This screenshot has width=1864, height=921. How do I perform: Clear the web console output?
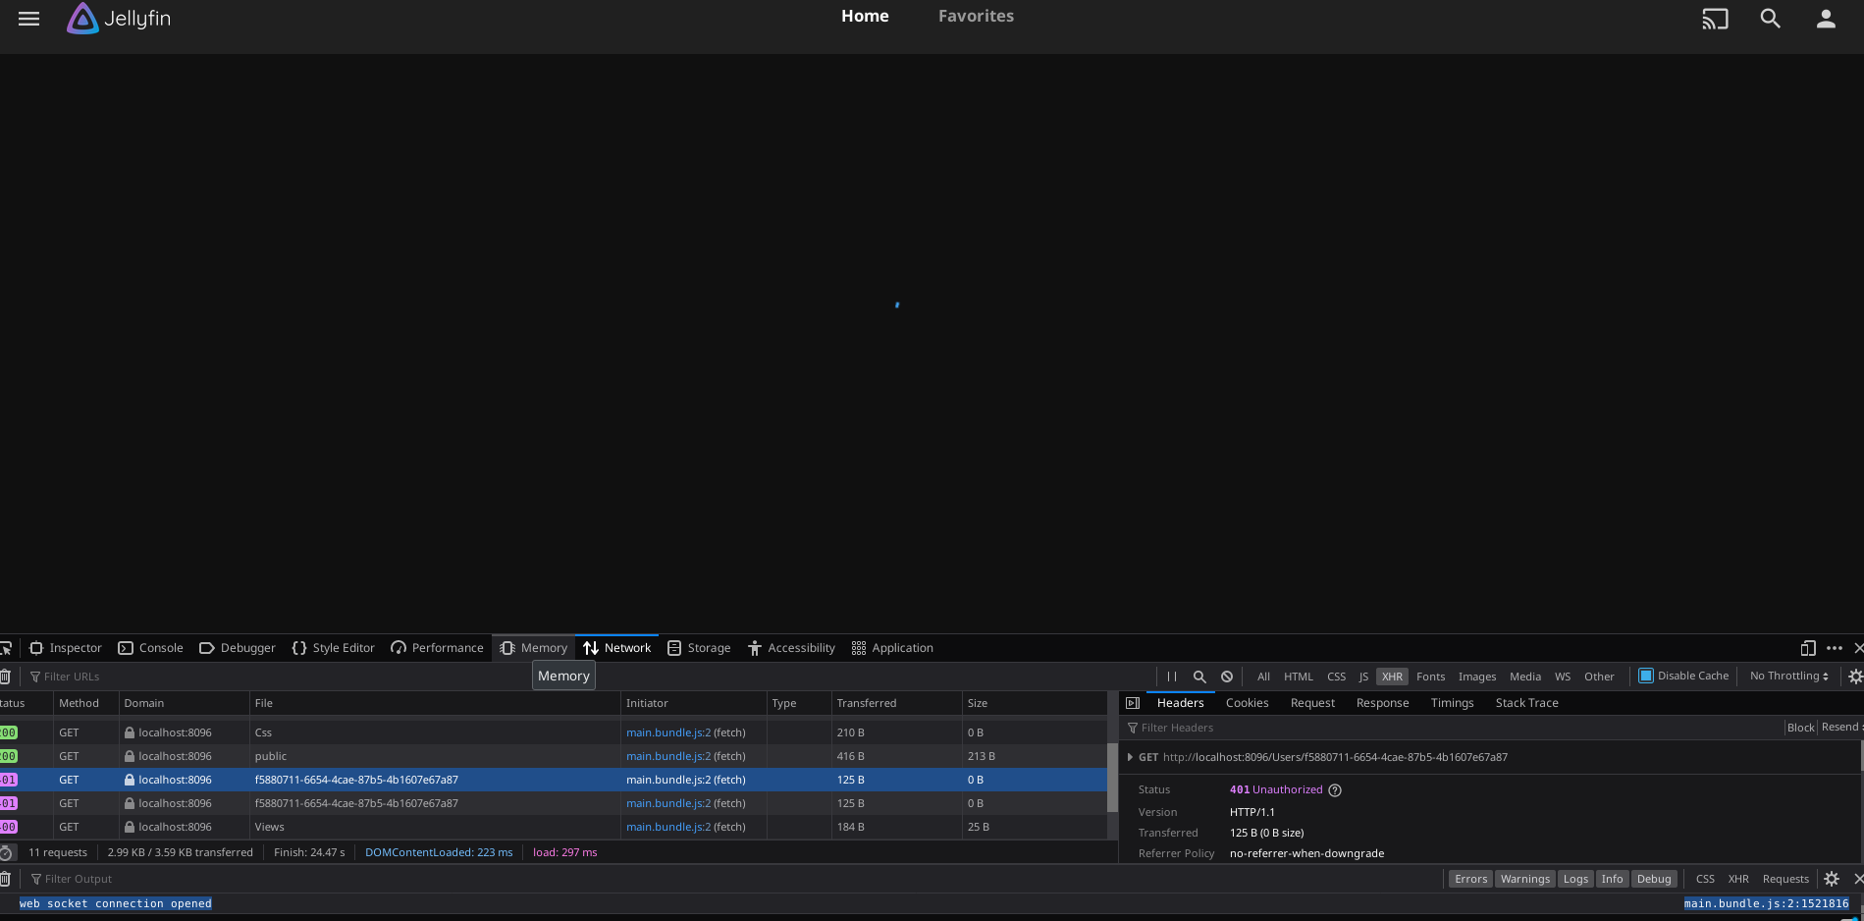5,879
